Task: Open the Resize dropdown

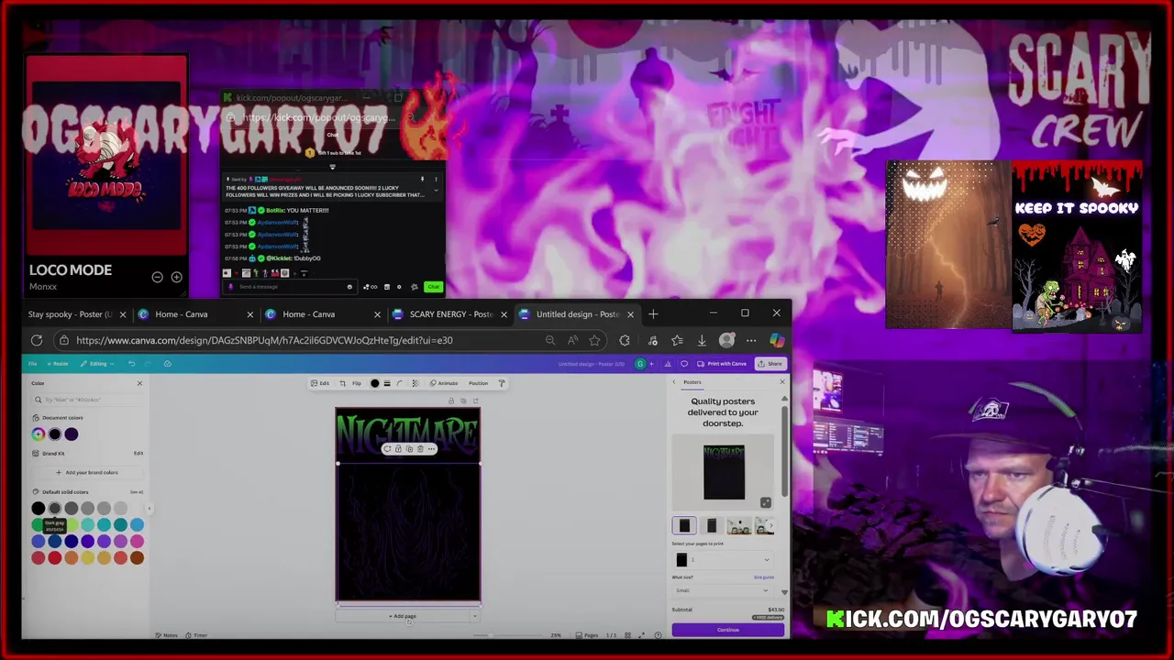Action: tap(59, 364)
